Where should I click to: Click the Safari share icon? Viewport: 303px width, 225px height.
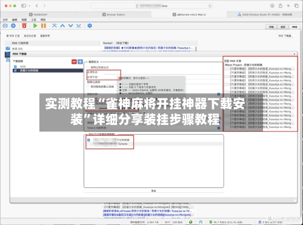point(281,6)
